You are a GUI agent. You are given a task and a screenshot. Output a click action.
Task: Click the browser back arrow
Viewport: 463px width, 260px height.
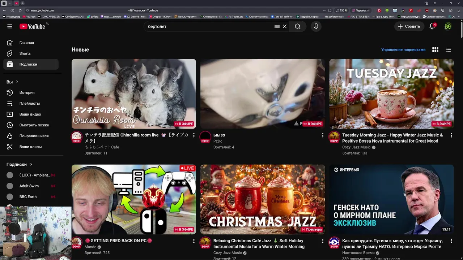[4, 10]
